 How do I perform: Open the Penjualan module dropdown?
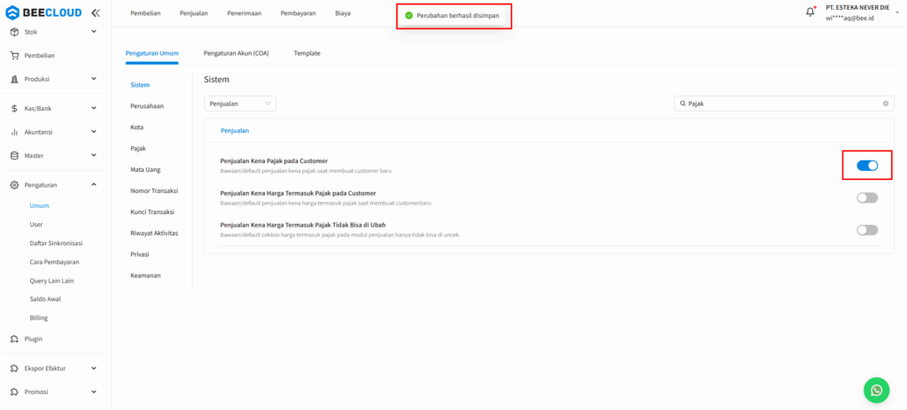pyautogui.click(x=240, y=104)
